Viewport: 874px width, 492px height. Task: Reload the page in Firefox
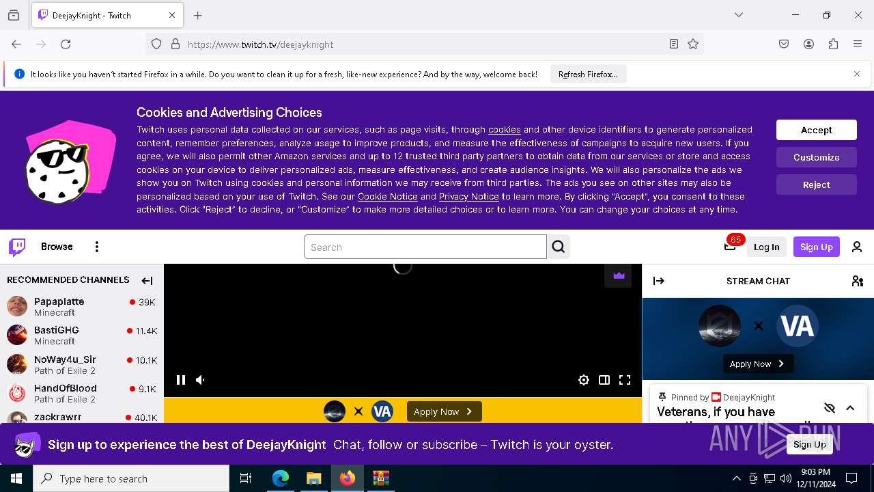66,44
